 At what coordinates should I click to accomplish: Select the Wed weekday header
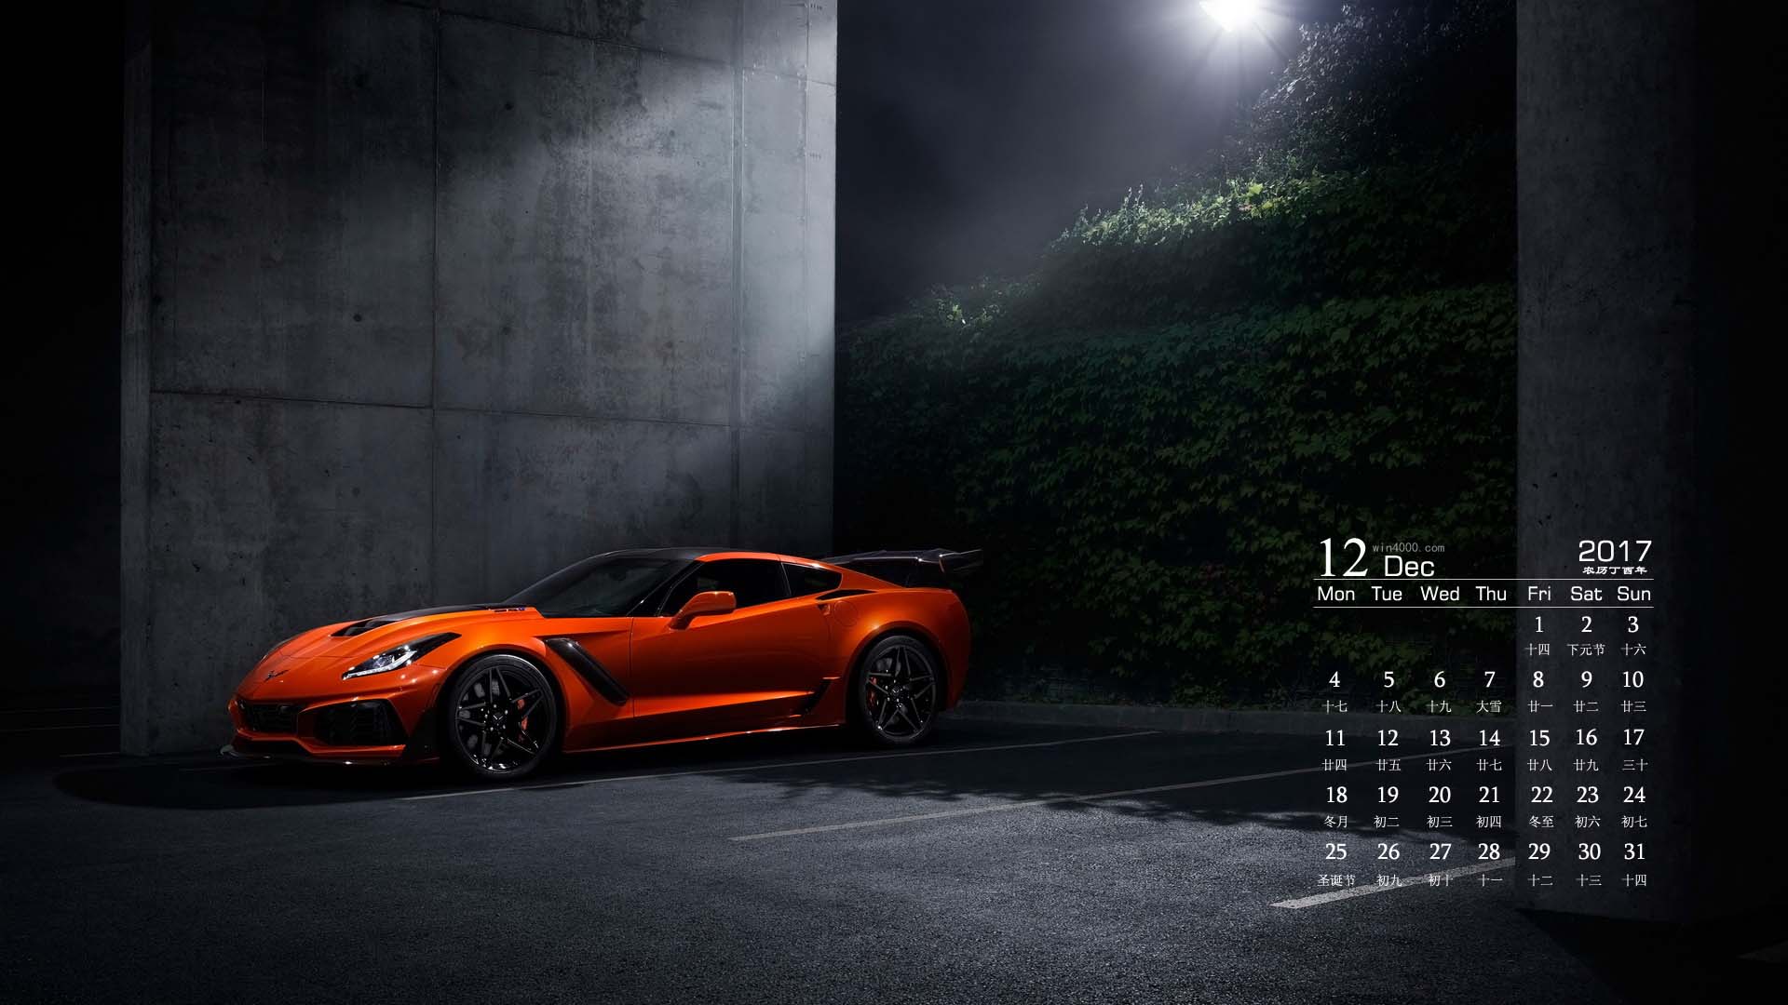click(x=1440, y=594)
